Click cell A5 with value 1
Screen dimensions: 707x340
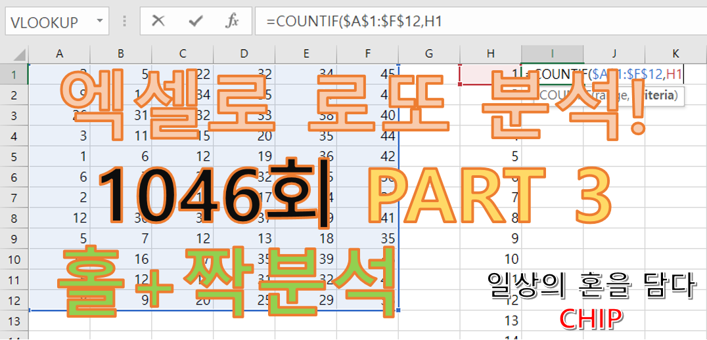point(59,156)
